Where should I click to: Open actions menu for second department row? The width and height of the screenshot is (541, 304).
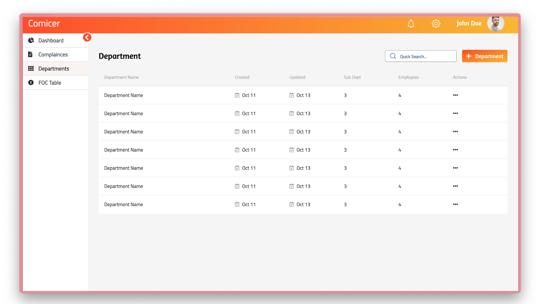455,113
